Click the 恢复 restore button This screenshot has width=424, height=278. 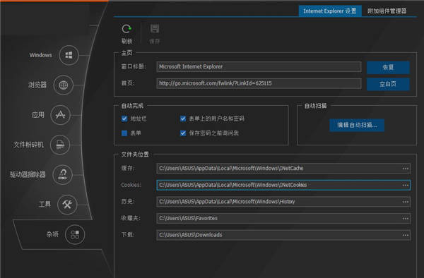tap(388, 67)
